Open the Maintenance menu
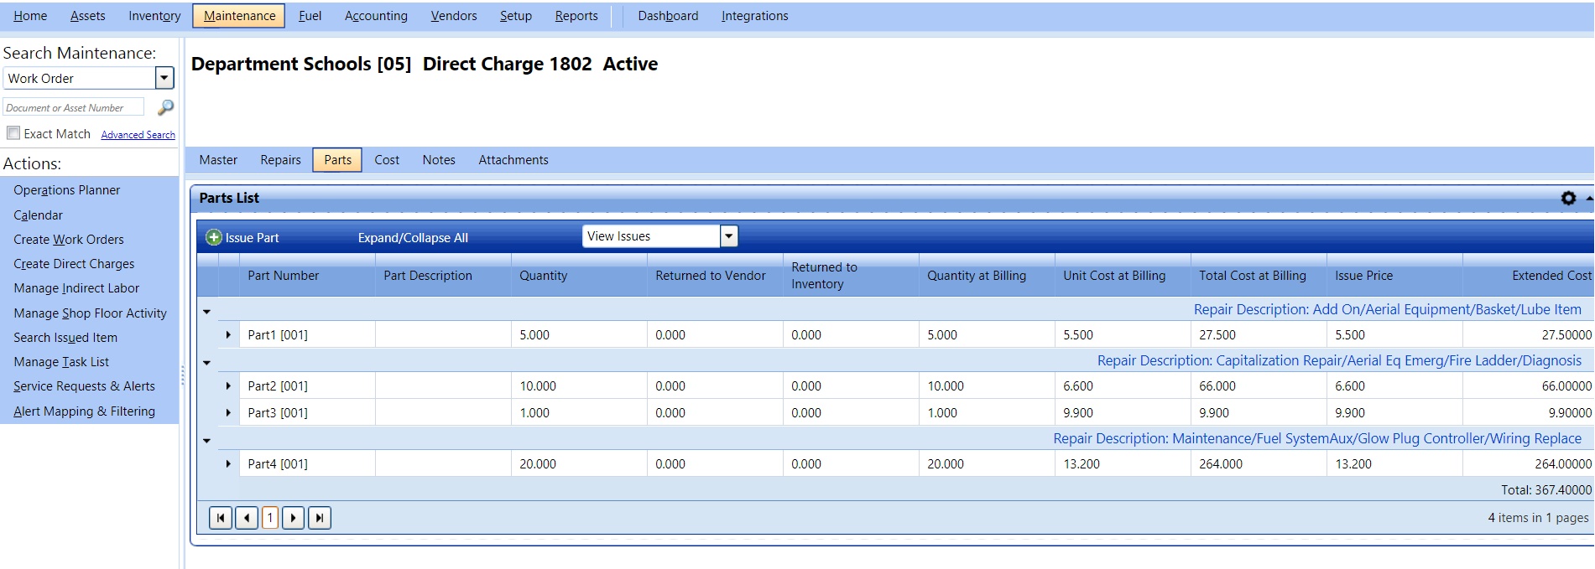The image size is (1595, 569). [x=239, y=16]
